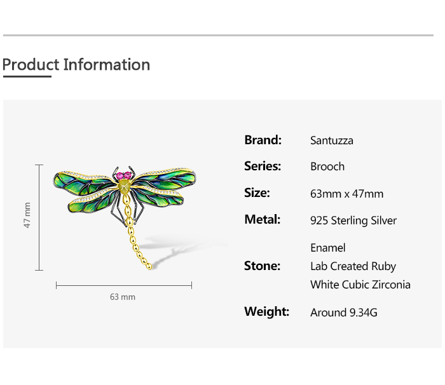445x385 pixels.
Task: Click the White Cubic Zirconia entry
Action: 360,285
